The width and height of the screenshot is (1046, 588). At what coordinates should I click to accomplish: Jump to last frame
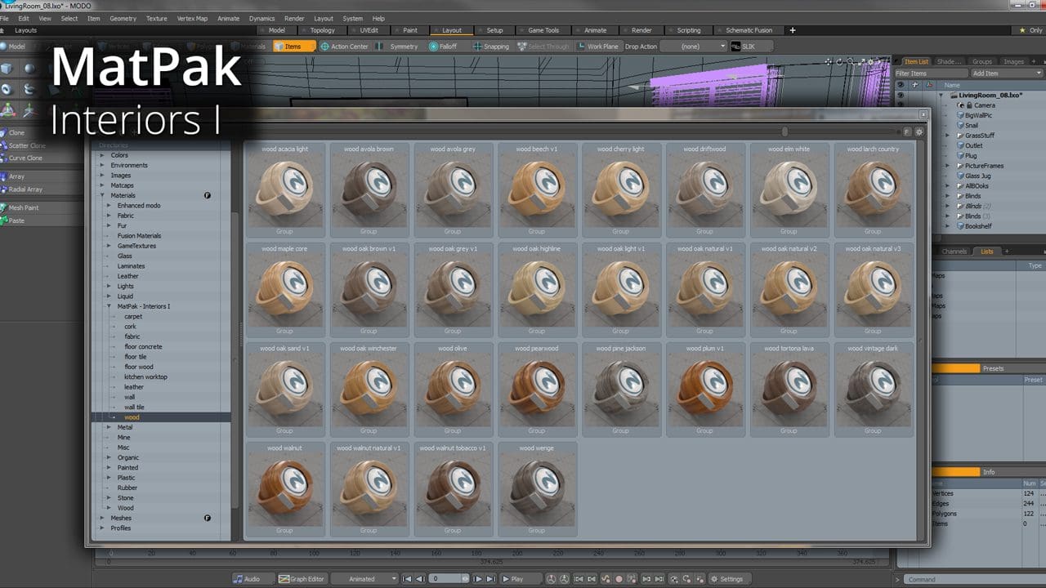(x=491, y=579)
